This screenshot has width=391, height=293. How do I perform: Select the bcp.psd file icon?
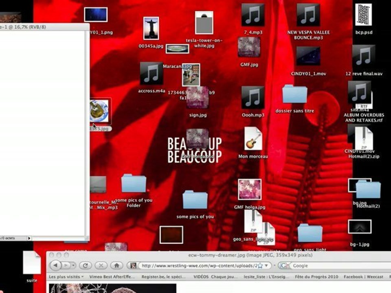point(364,15)
